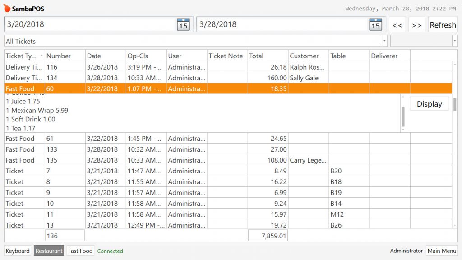Select Delivery ticket number 116
462x260 pixels.
(228, 67)
